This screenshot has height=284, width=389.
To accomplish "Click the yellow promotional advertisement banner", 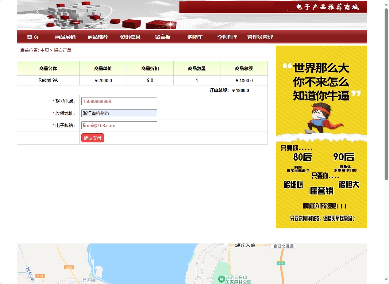I will [x=321, y=137].
